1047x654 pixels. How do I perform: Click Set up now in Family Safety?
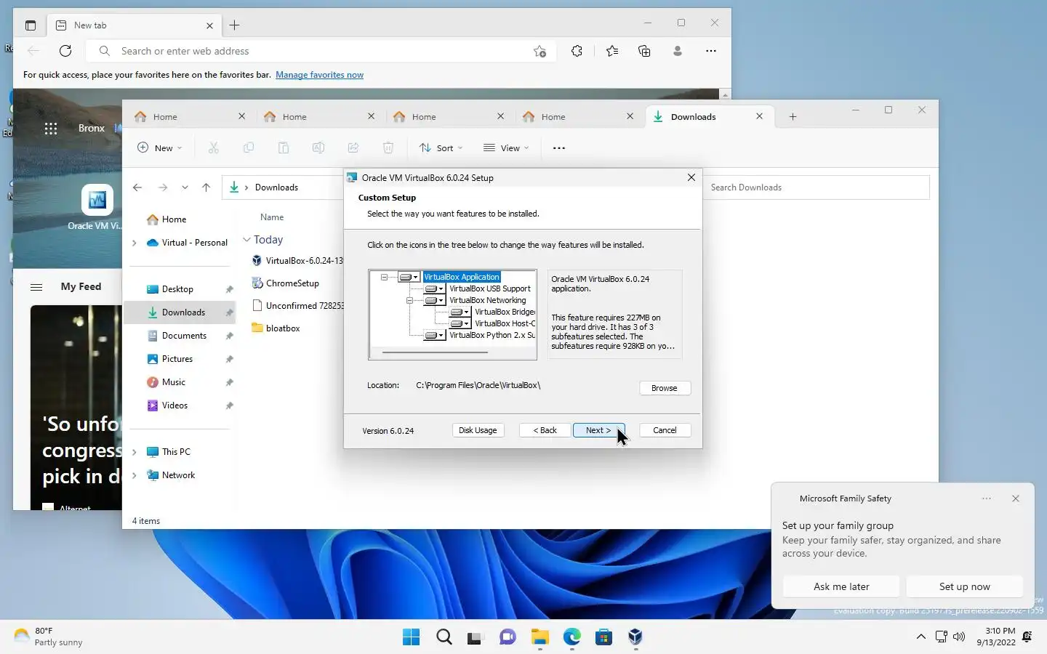[x=964, y=586]
